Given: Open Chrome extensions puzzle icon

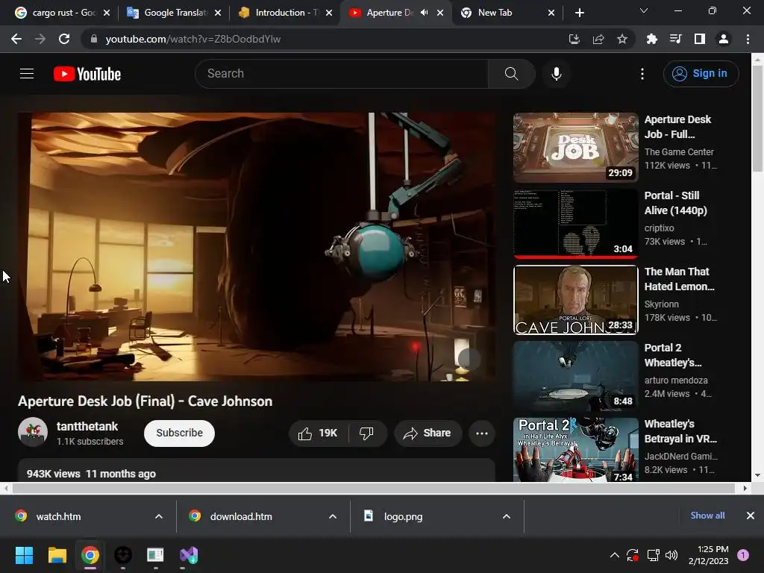Looking at the screenshot, I should click(651, 39).
